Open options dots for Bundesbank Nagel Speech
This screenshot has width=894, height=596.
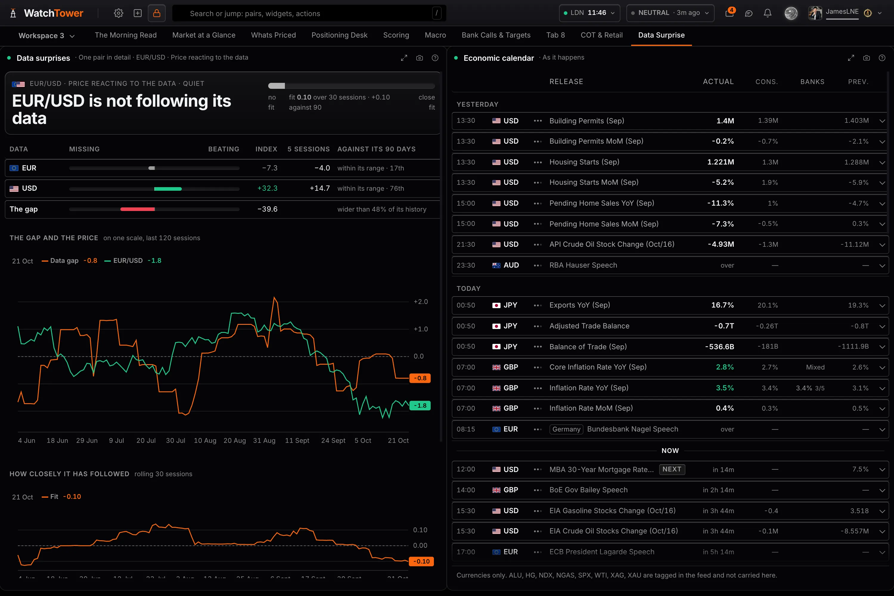[538, 429]
